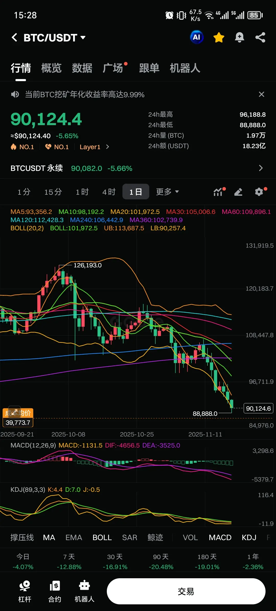Select the 1分 timeframe
The height and width of the screenshot is (611, 276).
click(x=24, y=192)
